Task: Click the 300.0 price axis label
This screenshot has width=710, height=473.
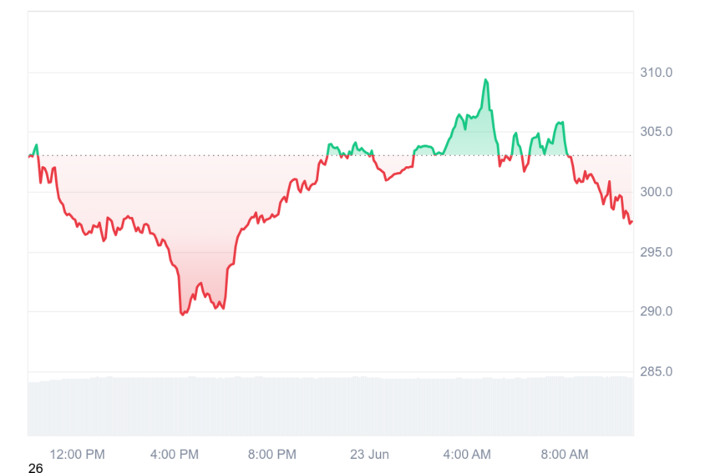Action: pyautogui.click(x=656, y=192)
